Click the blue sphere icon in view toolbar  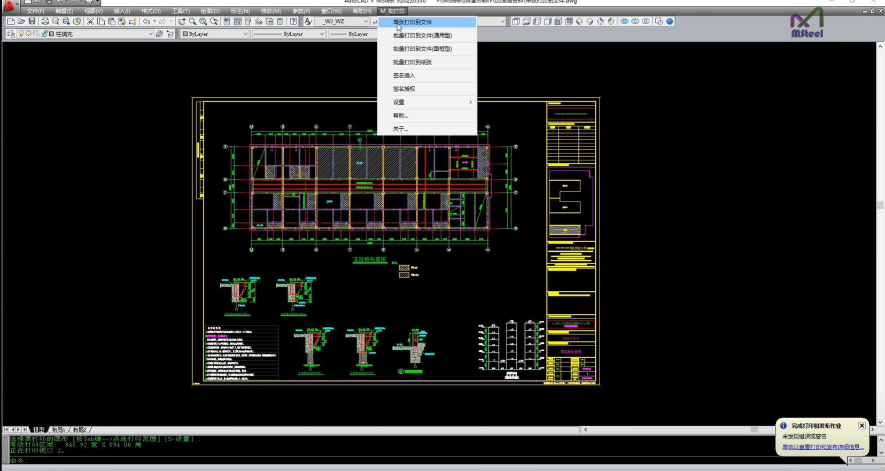coord(670,21)
